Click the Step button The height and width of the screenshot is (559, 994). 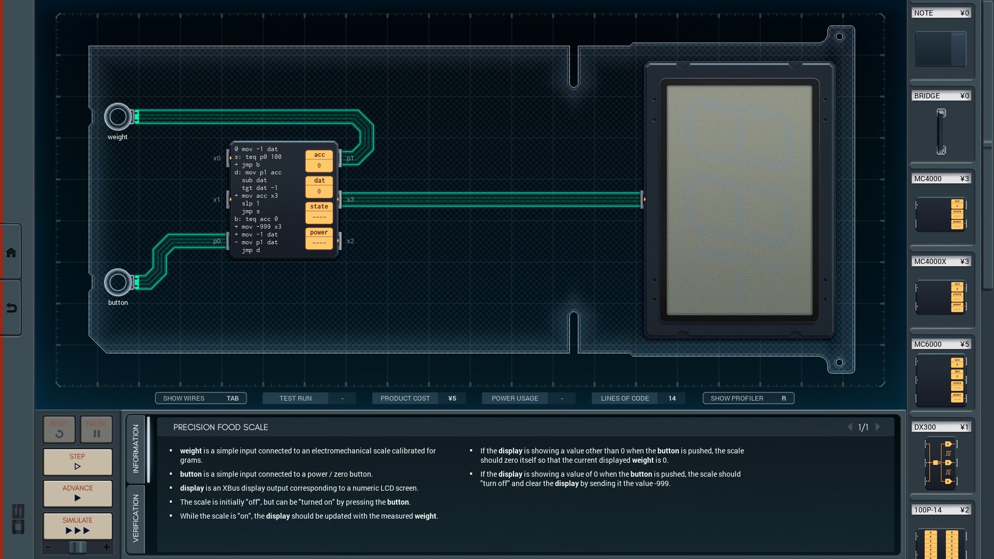[78, 461]
